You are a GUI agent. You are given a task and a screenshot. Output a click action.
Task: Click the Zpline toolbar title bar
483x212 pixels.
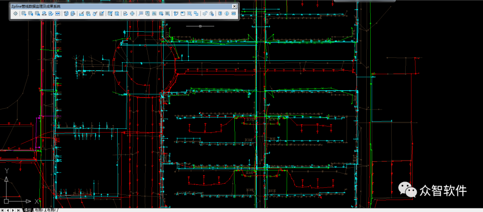112,6
